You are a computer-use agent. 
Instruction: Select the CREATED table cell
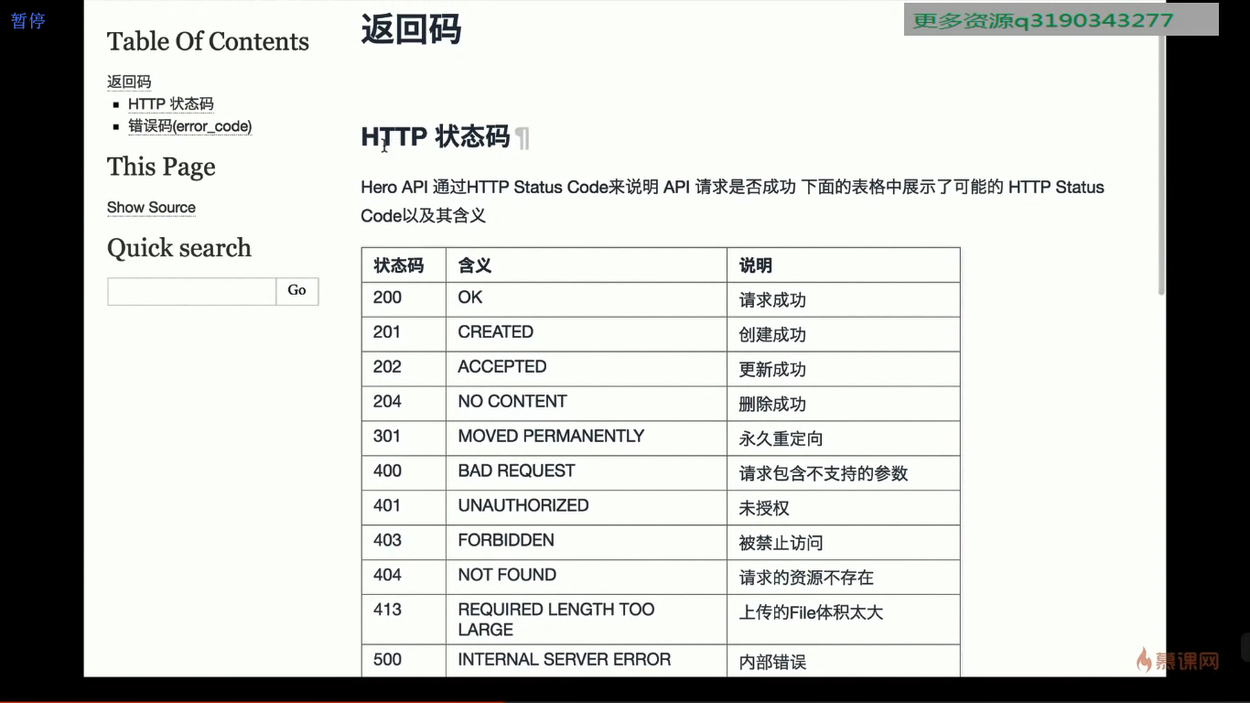click(x=587, y=334)
